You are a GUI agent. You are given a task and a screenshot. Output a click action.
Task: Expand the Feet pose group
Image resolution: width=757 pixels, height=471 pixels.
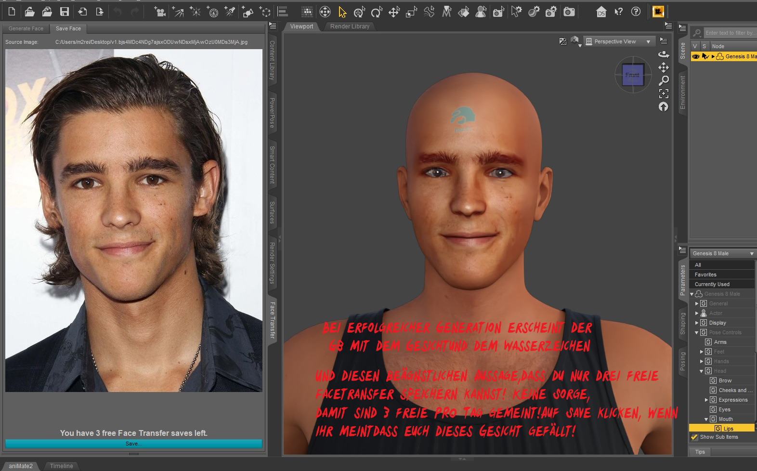tap(702, 352)
